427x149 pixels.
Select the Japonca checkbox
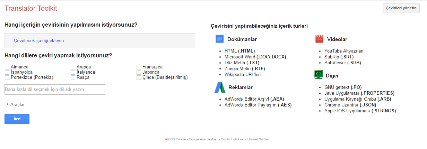[139, 72]
